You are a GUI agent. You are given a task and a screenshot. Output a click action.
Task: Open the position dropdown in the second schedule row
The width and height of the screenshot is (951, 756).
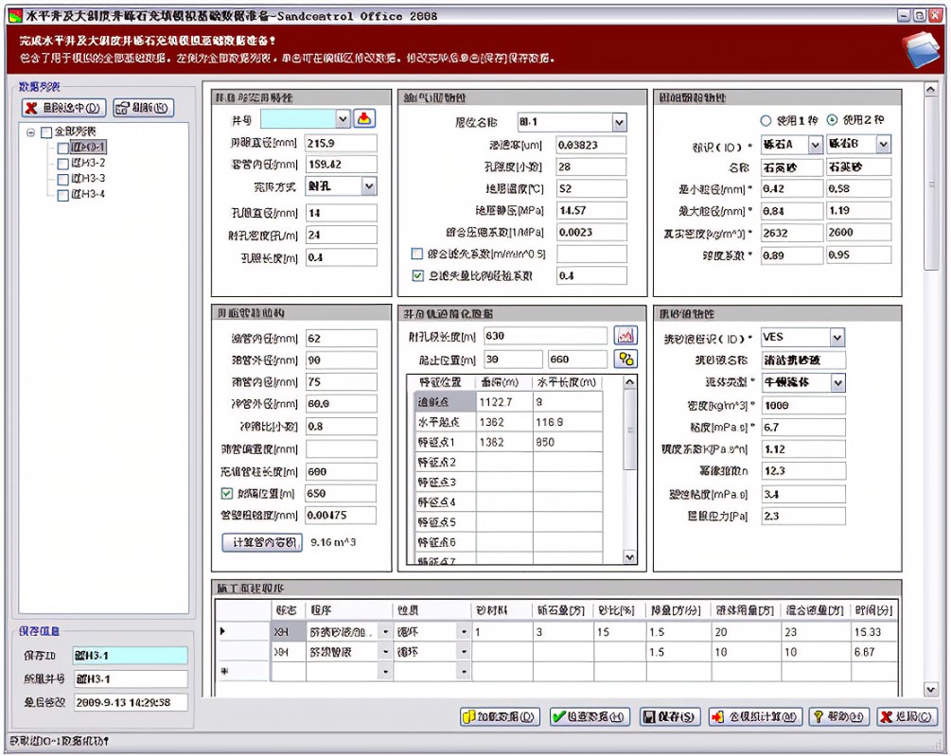(464, 652)
